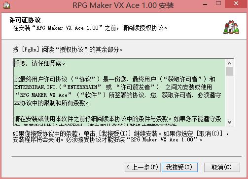Click the installer castle icon in title bar

pyautogui.click(x=6, y=5)
